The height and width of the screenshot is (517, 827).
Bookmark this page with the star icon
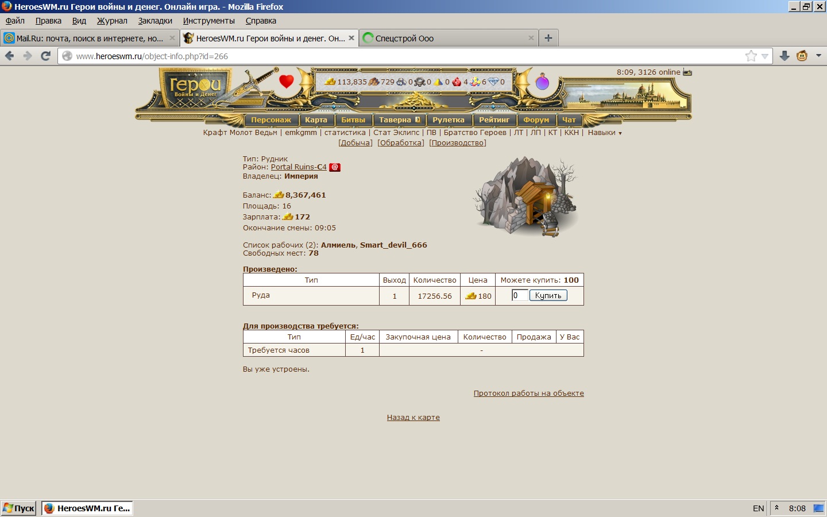coord(751,56)
